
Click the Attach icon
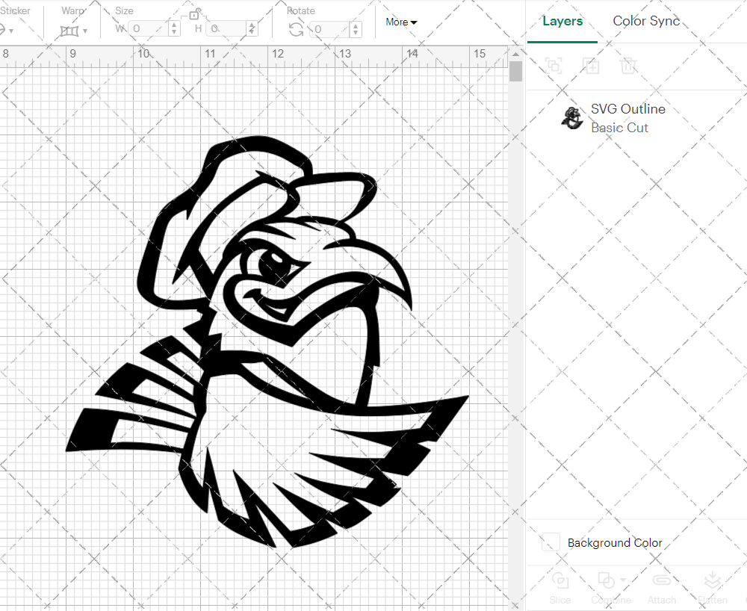tap(662, 580)
